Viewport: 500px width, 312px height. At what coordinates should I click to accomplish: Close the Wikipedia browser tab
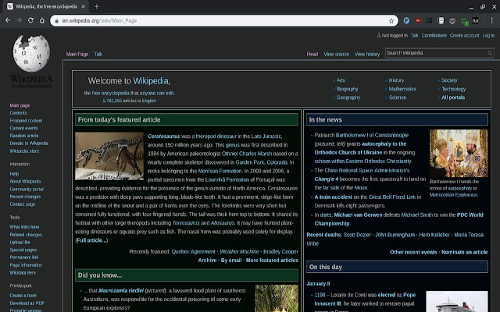click(x=83, y=6)
